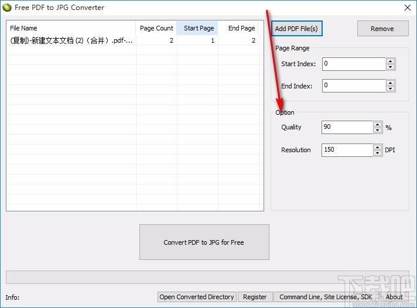The height and width of the screenshot is (308, 417).
Task: Click the app icon in title bar
Action: click(x=7, y=8)
